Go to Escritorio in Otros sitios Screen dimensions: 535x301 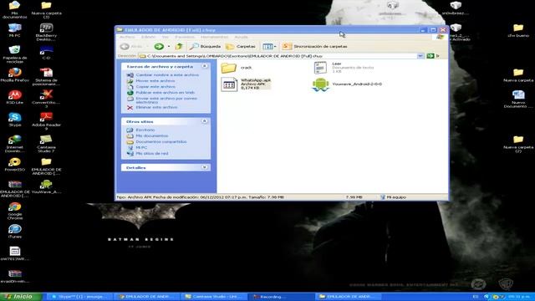coord(145,130)
